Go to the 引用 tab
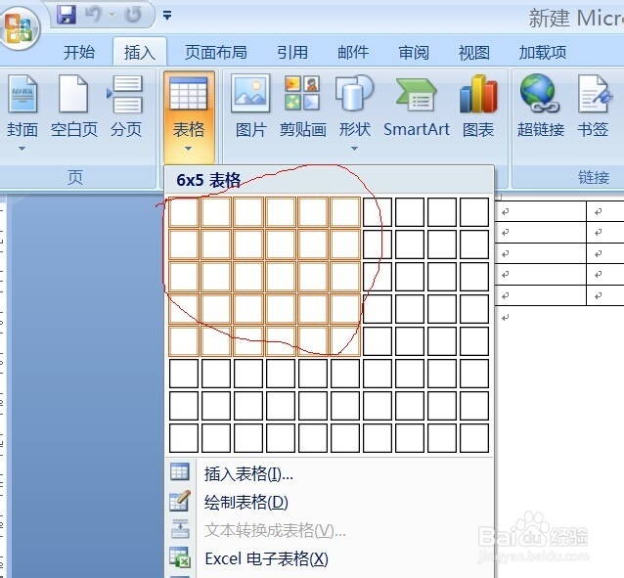624x578 pixels. 292,52
